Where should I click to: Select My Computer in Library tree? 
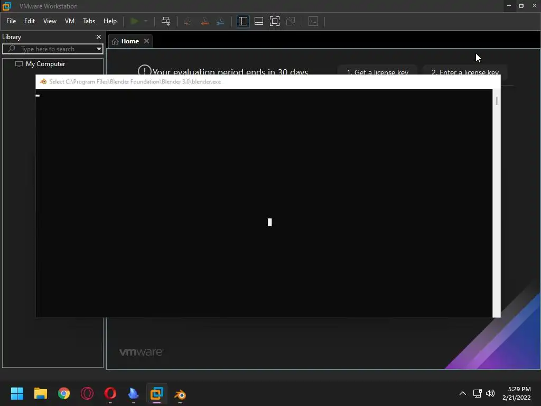tap(45, 64)
